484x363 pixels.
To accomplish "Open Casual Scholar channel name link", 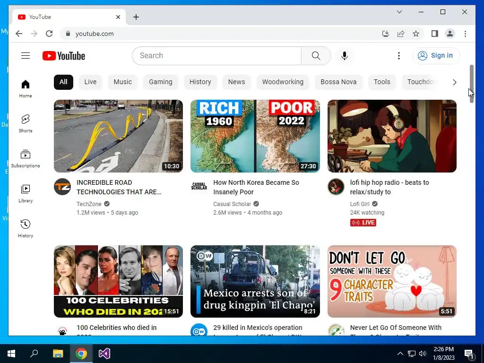I will [232, 204].
